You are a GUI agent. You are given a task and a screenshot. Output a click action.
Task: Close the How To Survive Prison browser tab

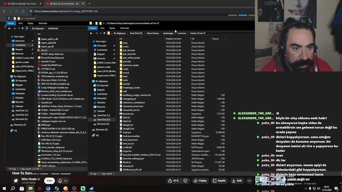click(x=83, y=4)
